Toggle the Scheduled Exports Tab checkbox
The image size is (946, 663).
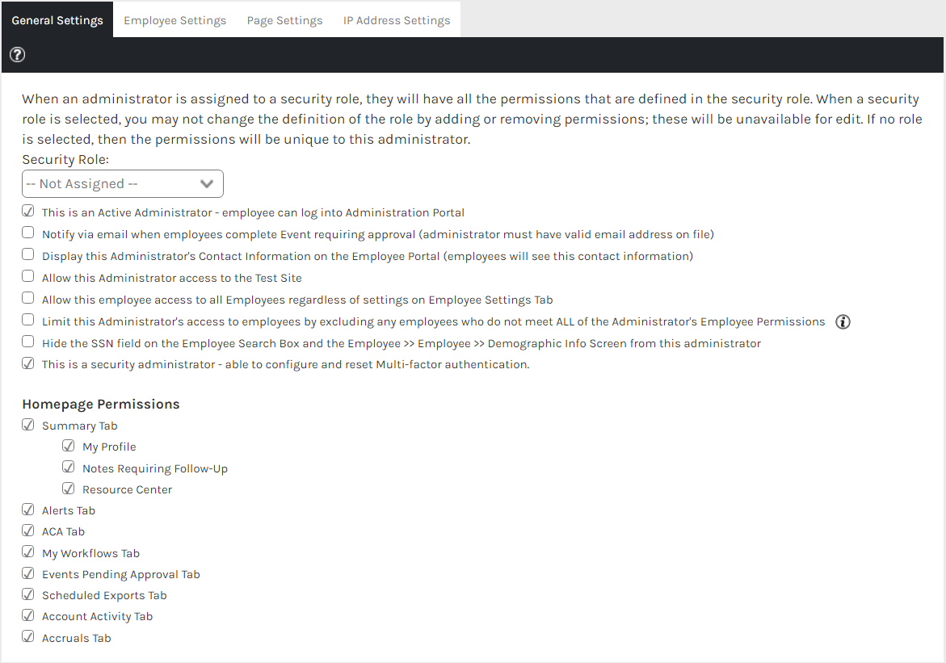28,594
